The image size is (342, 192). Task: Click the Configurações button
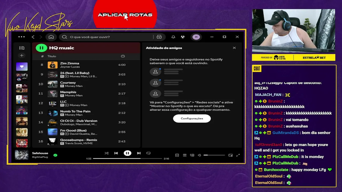(x=192, y=118)
